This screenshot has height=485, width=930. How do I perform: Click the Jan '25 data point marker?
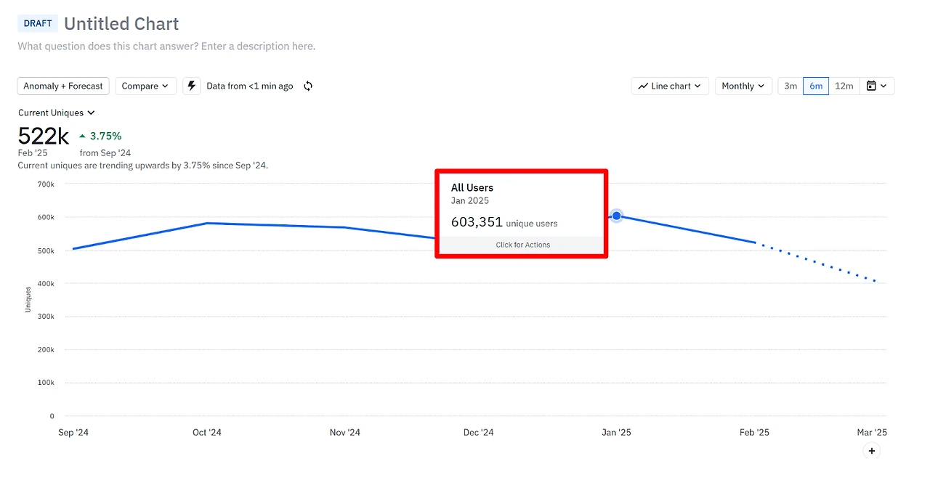click(x=616, y=216)
